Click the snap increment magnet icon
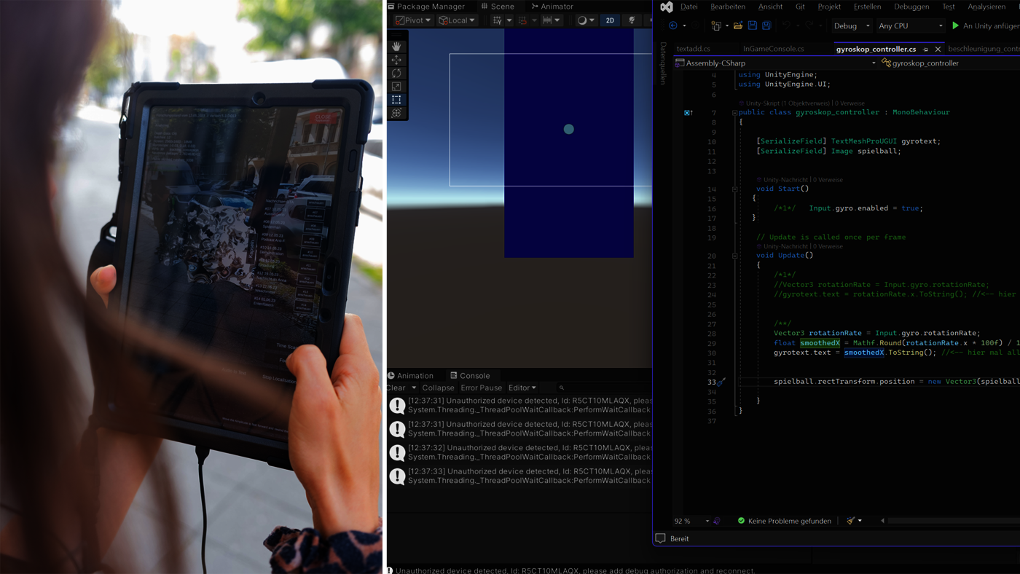Screen dimensions: 1020x574 (x=522, y=20)
